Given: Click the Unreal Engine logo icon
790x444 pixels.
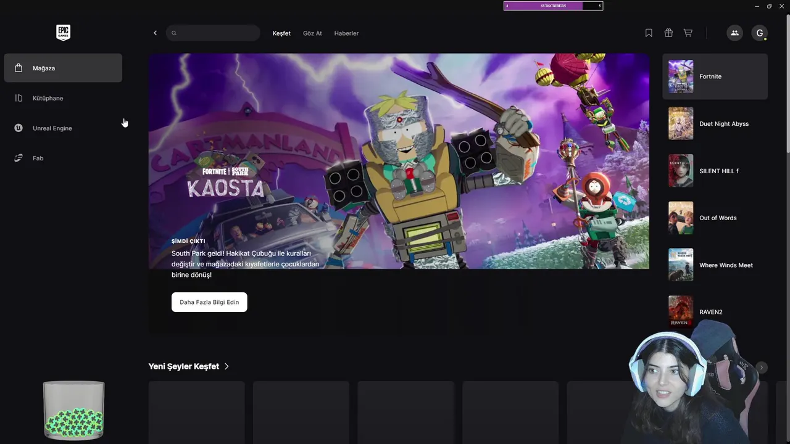Looking at the screenshot, I should click(19, 128).
